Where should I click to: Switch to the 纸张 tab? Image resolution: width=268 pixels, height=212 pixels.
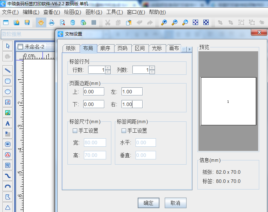71,48
